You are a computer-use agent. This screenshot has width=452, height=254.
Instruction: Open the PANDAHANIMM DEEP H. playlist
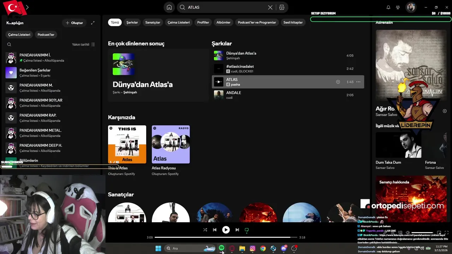51,148
